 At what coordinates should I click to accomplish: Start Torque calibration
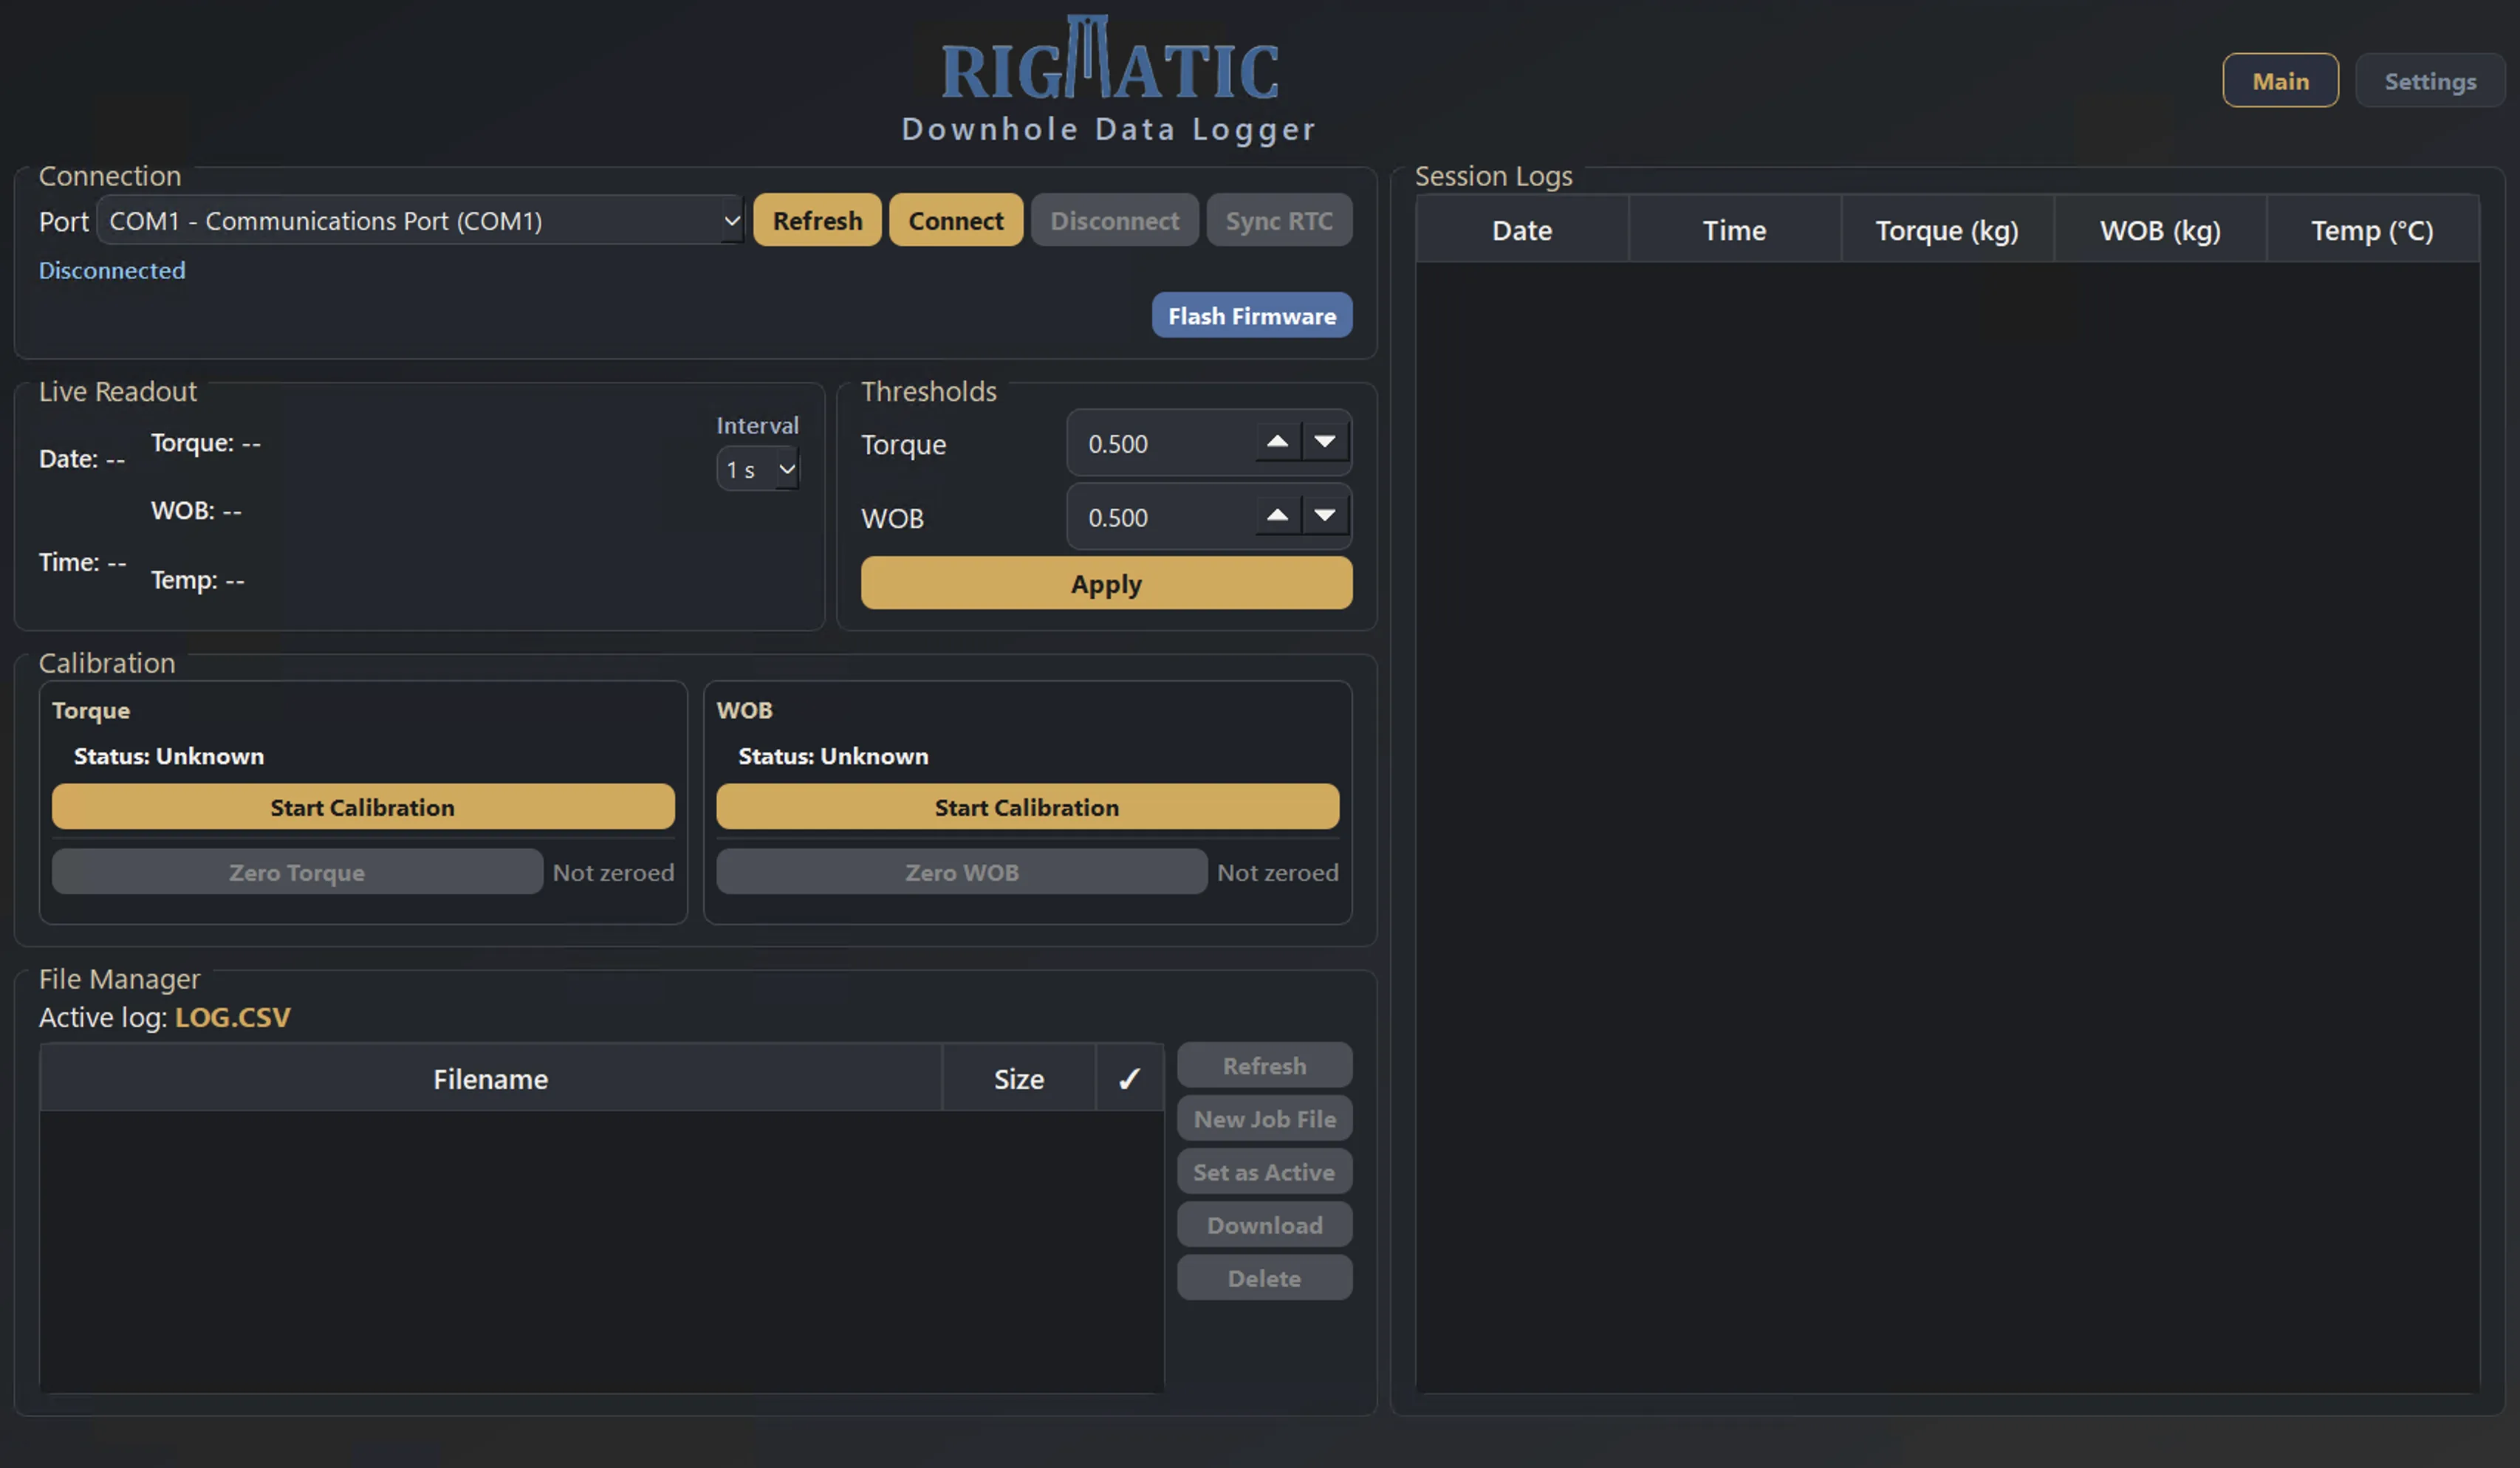pyautogui.click(x=363, y=807)
